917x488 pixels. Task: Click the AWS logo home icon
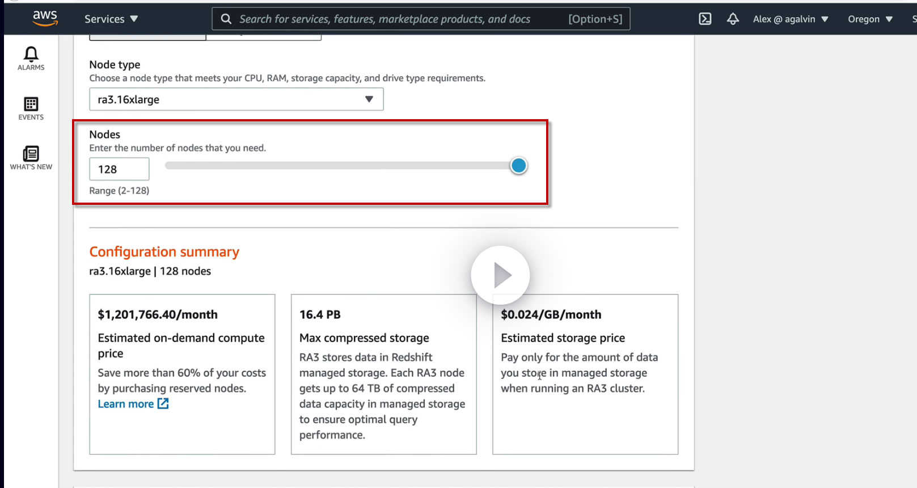pos(45,18)
